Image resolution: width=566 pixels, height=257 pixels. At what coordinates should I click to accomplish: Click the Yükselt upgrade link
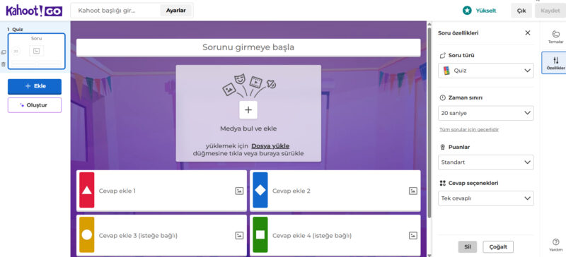tap(486, 11)
